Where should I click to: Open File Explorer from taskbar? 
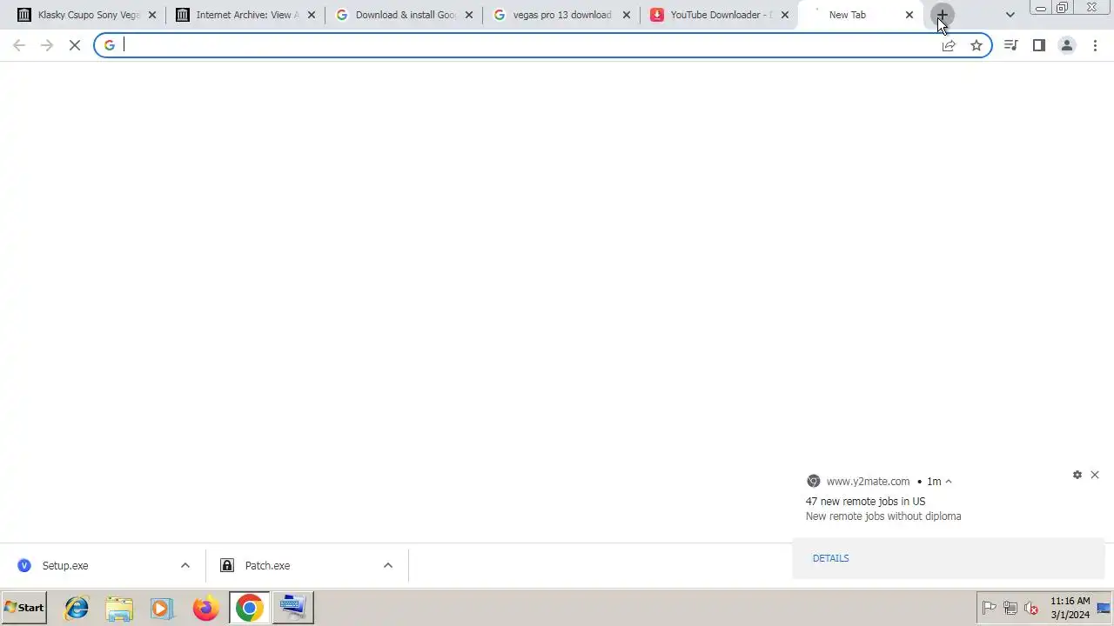coord(120,608)
